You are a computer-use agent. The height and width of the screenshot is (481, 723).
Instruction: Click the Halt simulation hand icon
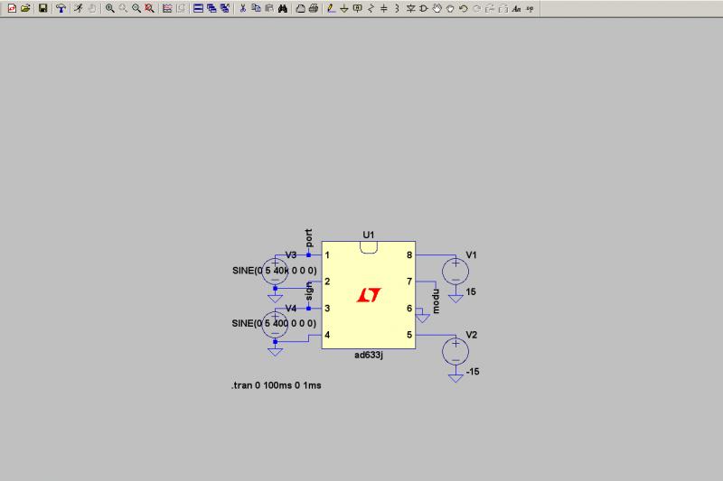pyautogui.click(x=92, y=8)
